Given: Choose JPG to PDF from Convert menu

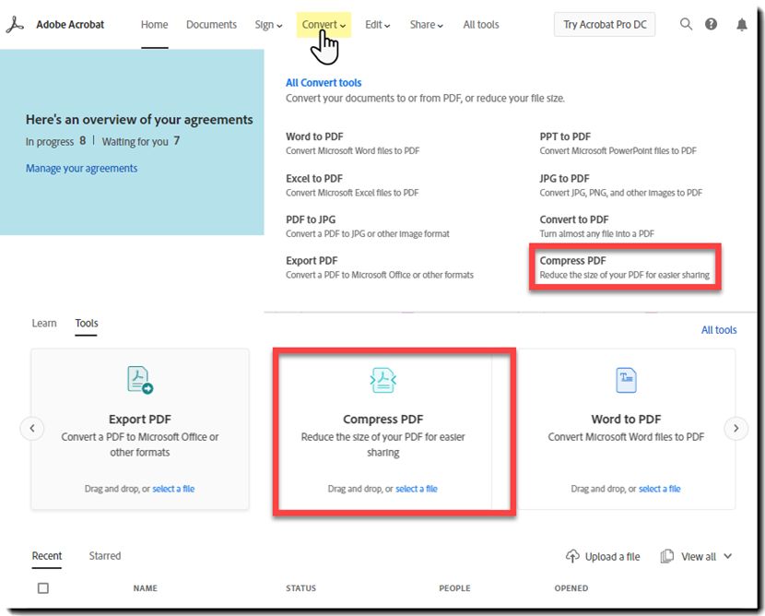Looking at the screenshot, I should click(564, 179).
